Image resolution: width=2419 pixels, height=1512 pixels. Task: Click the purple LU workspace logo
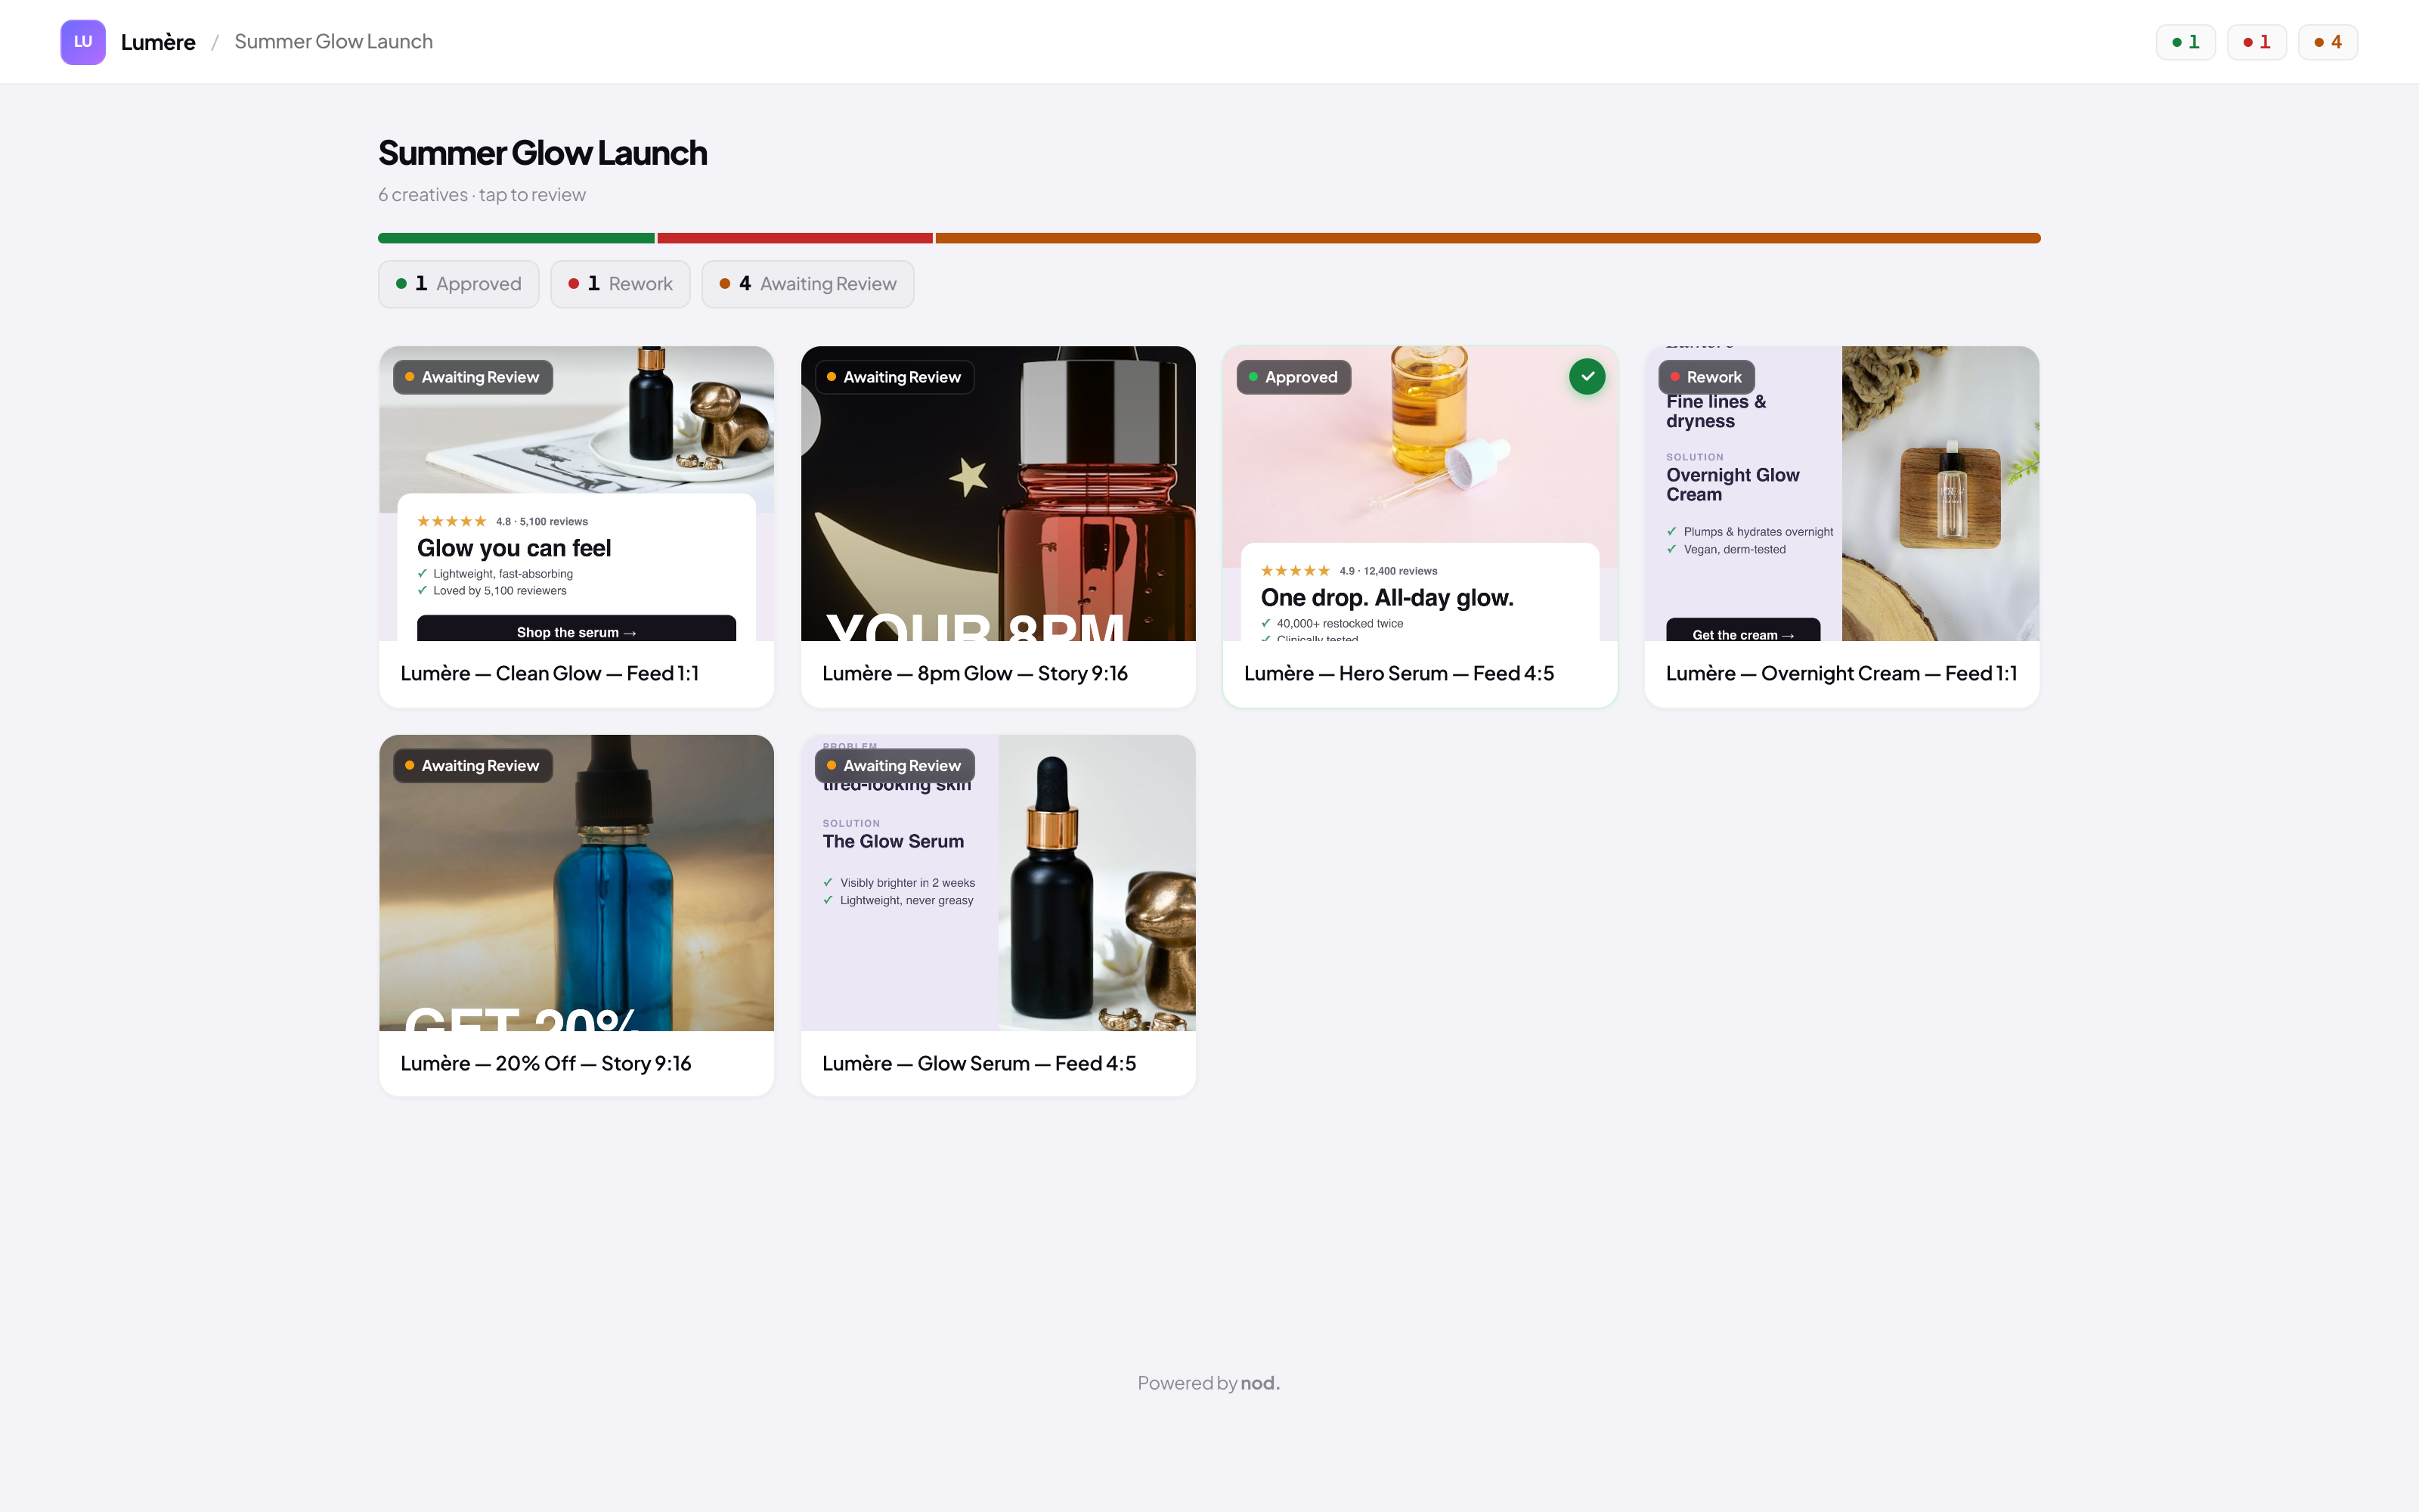click(83, 42)
